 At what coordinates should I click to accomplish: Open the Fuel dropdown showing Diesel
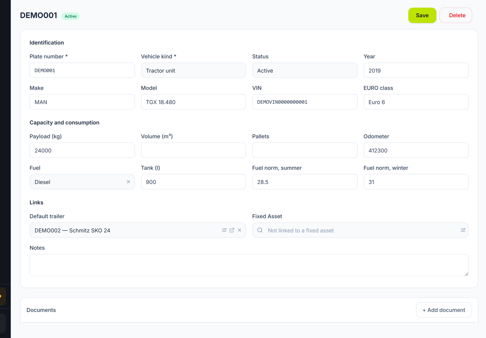(x=82, y=182)
